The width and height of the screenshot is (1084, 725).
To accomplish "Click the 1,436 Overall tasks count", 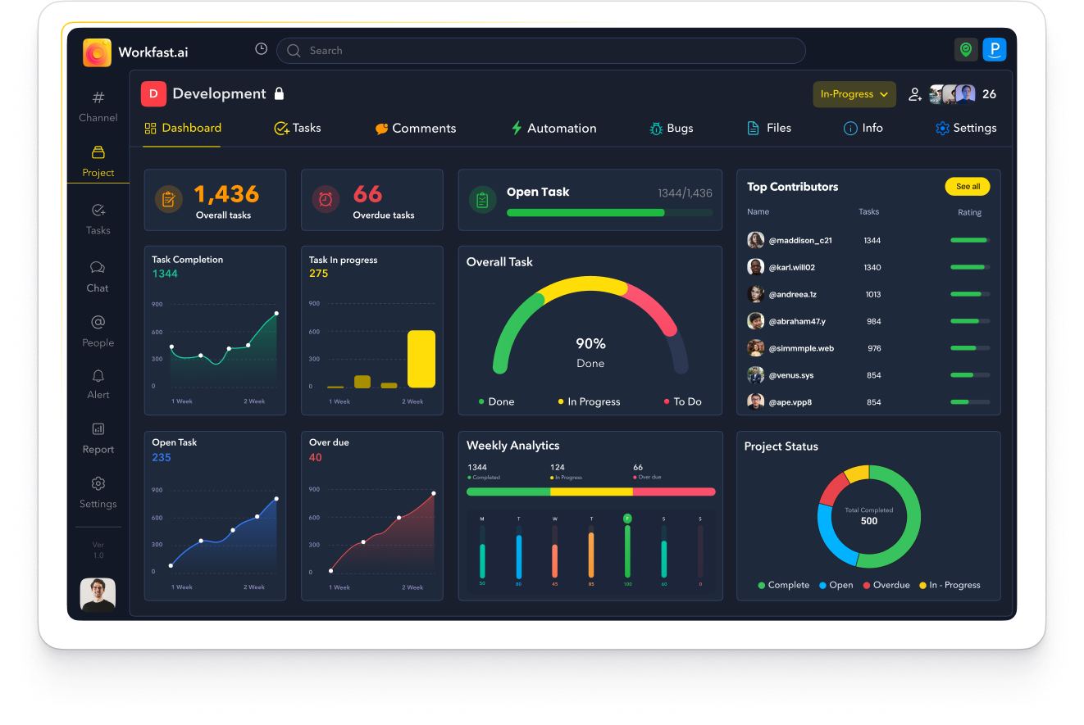I will (226, 193).
